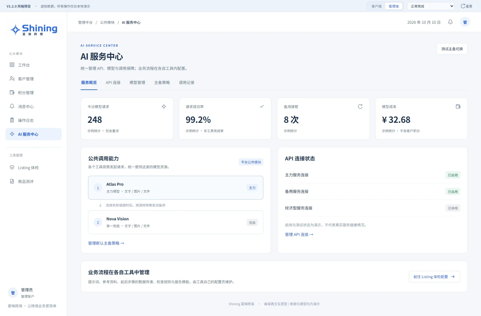The width and height of the screenshot is (481, 316).
Task: Go to 客户管理 in sidebar
Action: (33, 79)
